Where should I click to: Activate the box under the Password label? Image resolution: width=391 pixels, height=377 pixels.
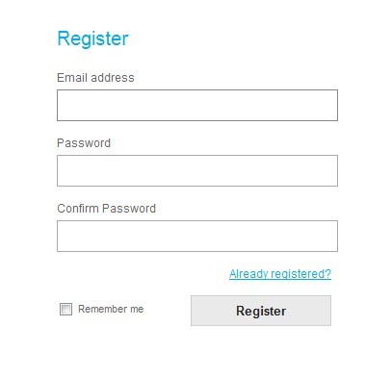click(x=197, y=170)
